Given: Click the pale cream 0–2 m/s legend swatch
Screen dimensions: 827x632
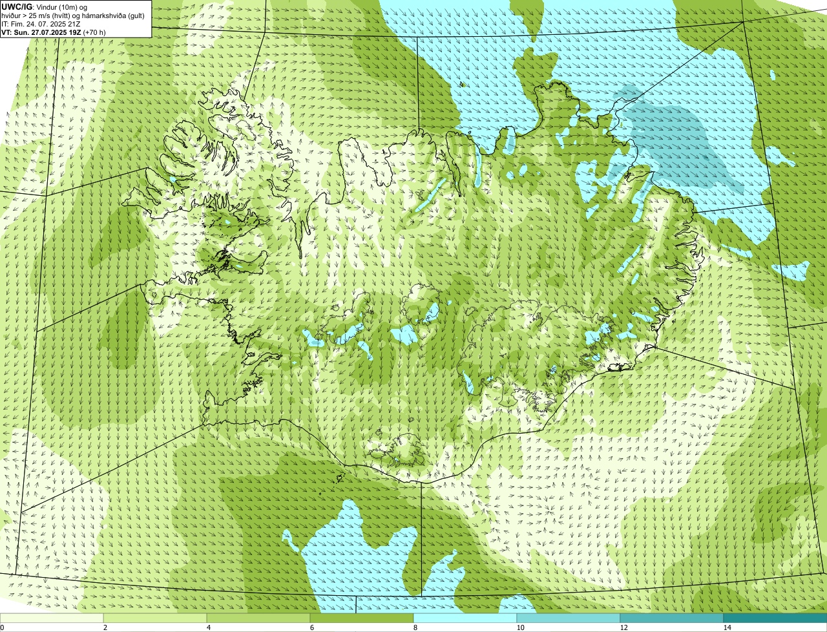Looking at the screenshot, I should [52, 618].
